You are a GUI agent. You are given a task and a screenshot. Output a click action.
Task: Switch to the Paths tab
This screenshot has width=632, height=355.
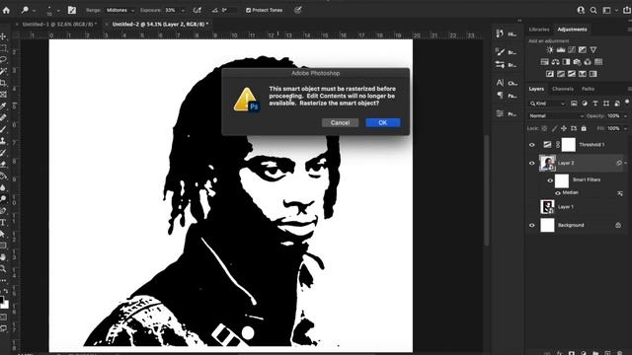pyautogui.click(x=588, y=89)
